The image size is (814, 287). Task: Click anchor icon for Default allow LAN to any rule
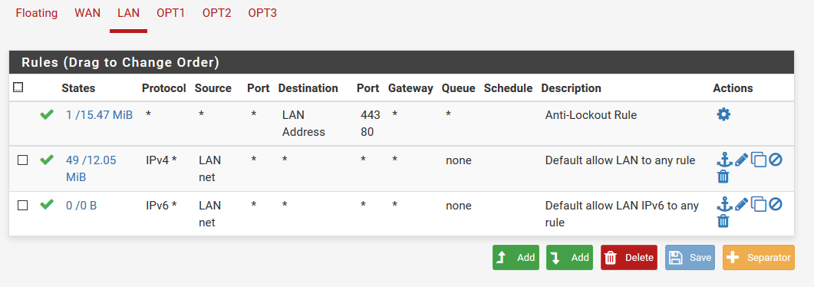[x=724, y=160]
